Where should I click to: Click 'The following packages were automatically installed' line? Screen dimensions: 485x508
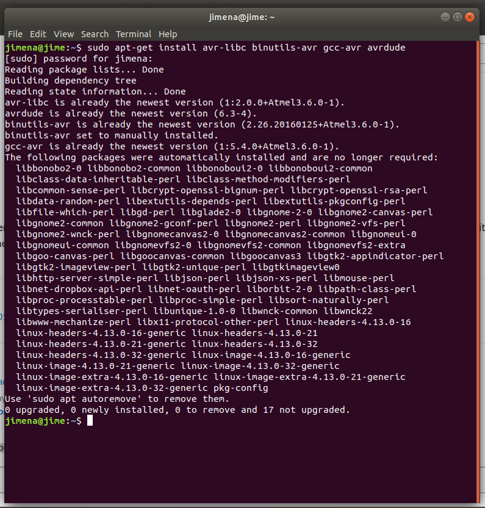221,158
